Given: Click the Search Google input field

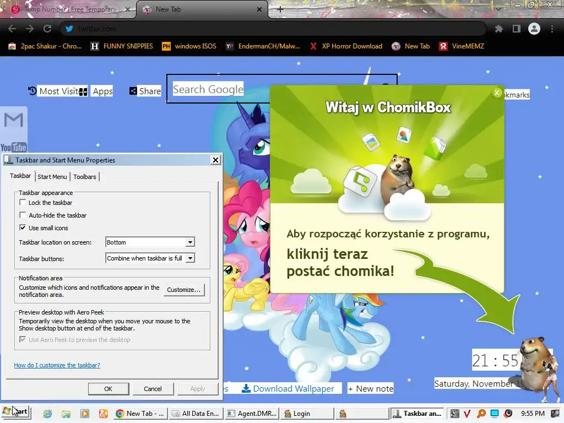Looking at the screenshot, I should 281,89.
